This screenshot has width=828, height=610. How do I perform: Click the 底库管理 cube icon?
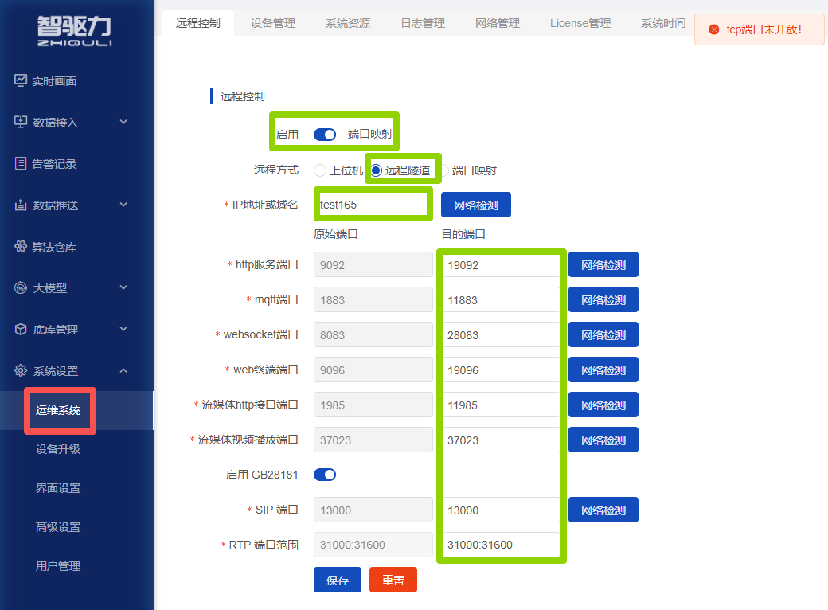coord(21,329)
